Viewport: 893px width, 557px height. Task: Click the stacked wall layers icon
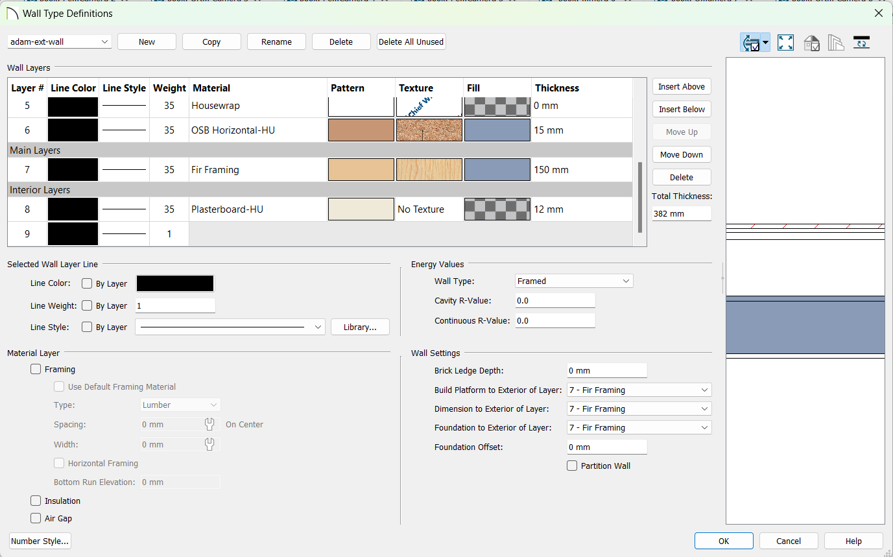click(x=836, y=43)
